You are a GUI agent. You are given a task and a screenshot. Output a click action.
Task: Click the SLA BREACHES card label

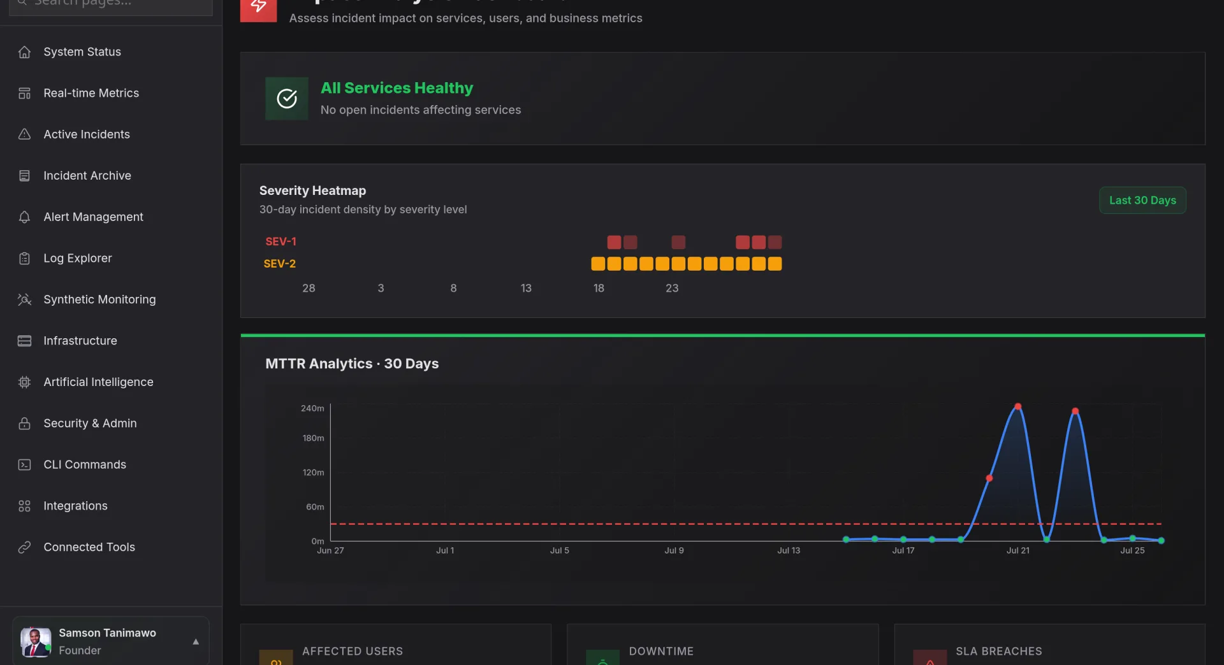(x=998, y=651)
